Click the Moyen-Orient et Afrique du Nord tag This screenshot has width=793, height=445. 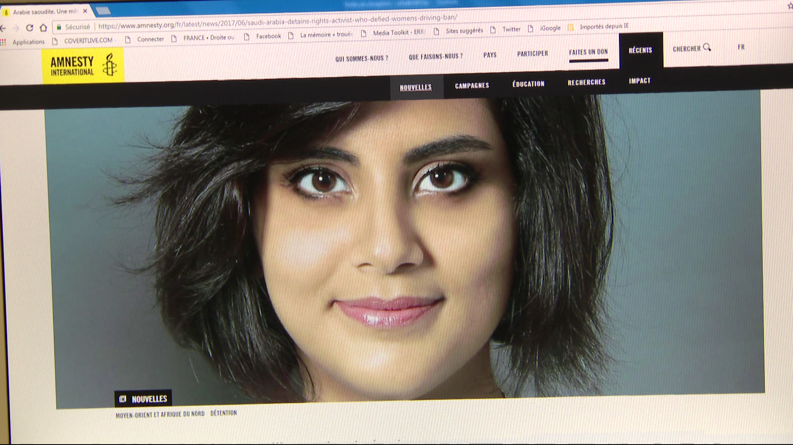click(160, 414)
